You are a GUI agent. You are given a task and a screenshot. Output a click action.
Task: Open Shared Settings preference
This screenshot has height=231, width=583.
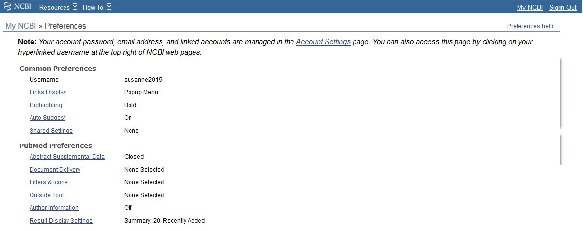pyautogui.click(x=51, y=131)
